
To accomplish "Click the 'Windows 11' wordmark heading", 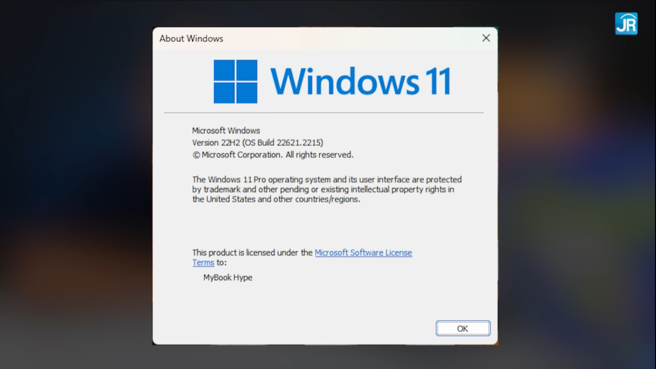I will point(361,81).
